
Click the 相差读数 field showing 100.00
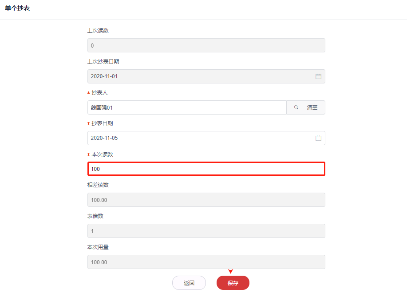(206, 200)
